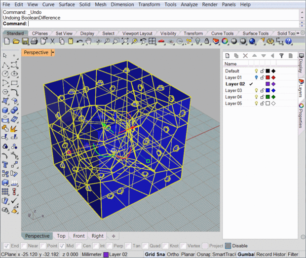Open the layer filter funnel icon
Viewport: 306px width, 258px height.
pyautogui.click(x=281, y=56)
